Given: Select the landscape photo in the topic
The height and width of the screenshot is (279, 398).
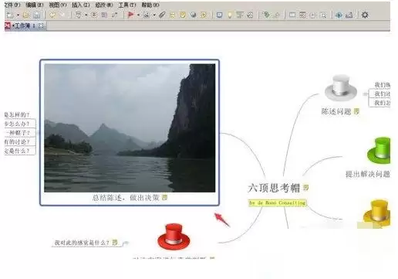Looking at the screenshot, I should point(130,128).
